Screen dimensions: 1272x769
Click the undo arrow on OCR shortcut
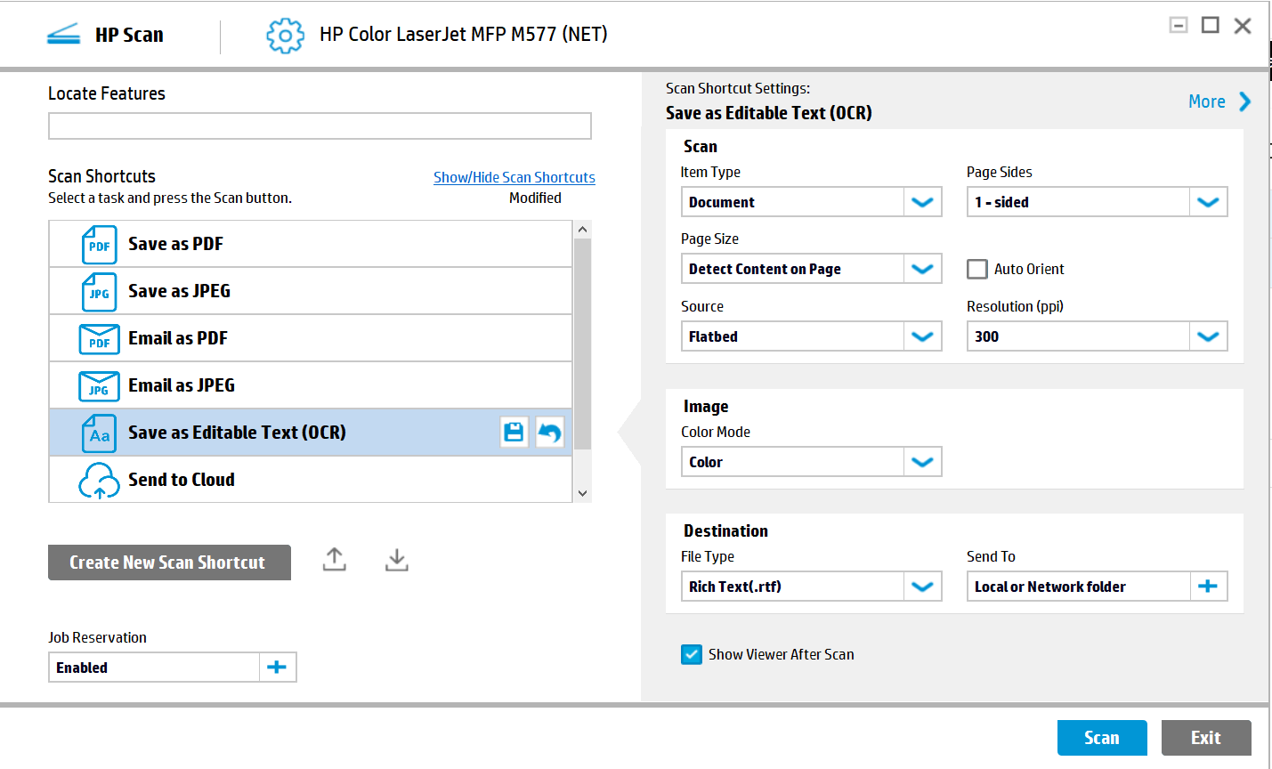(x=550, y=433)
